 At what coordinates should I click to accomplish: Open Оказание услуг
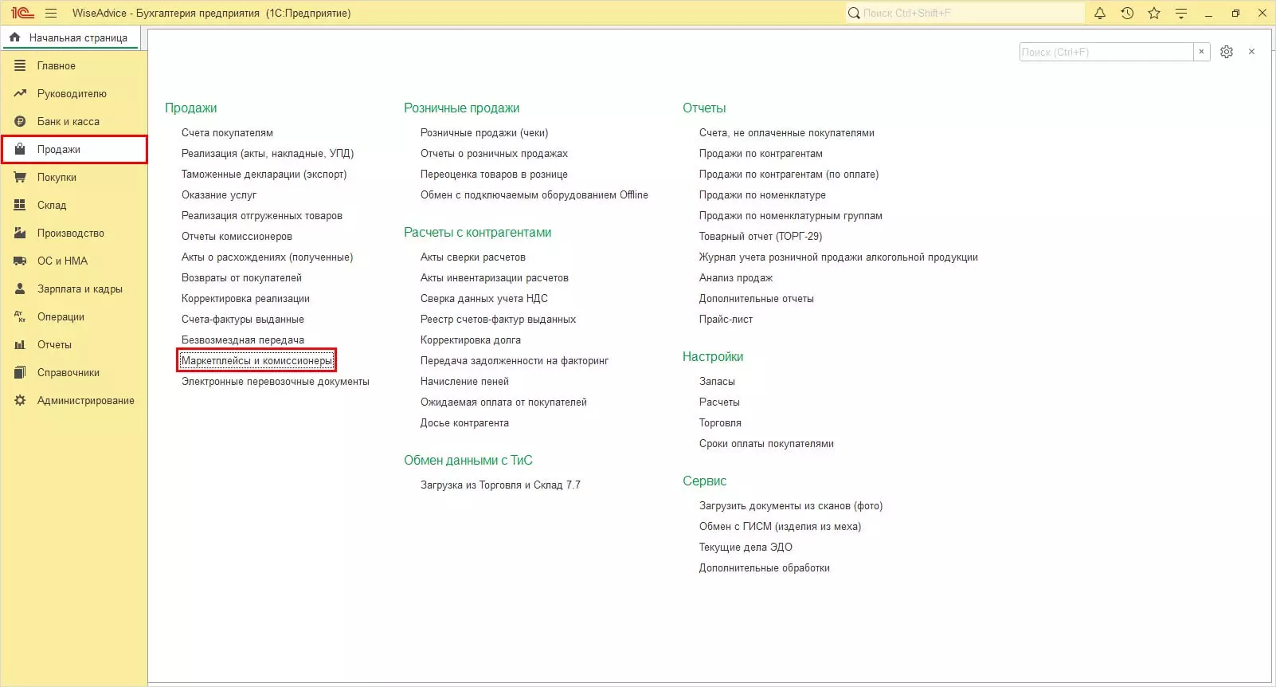[x=219, y=195]
